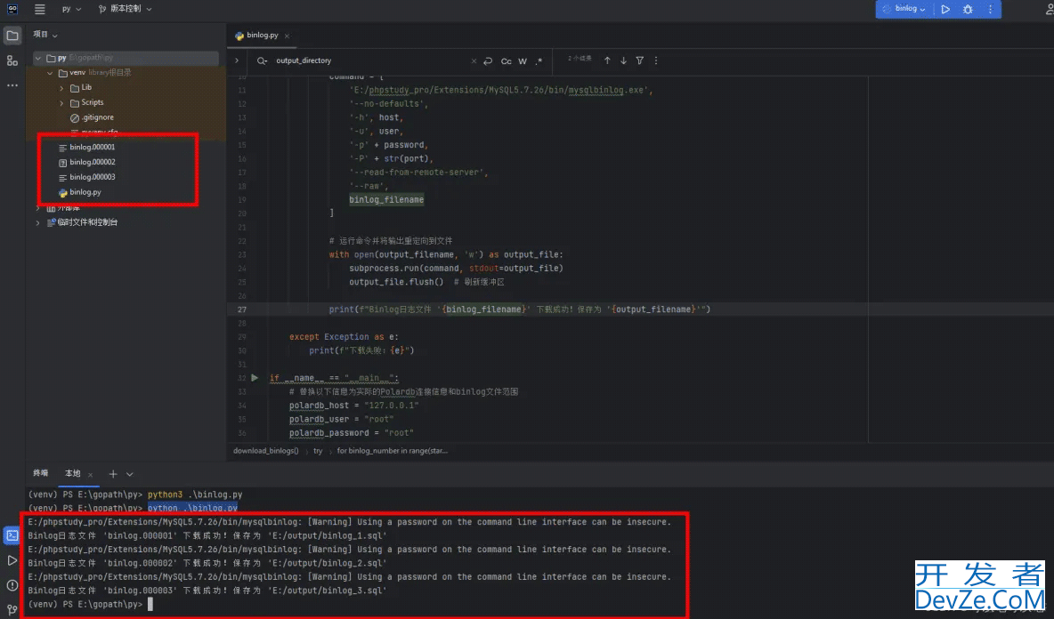Open search history magnifier icon
Image resolution: width=1054 pixels, height=619 pixels.
pyautogui.click(x=262, y=60)
